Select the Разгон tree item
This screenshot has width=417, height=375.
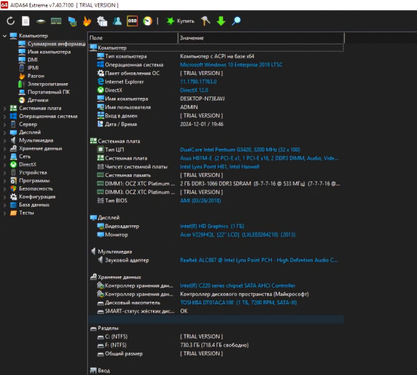(x=36, y=76)
